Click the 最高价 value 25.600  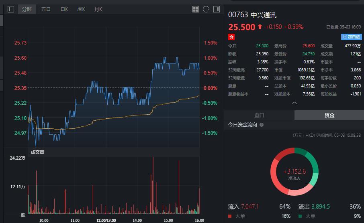(309, 46)
